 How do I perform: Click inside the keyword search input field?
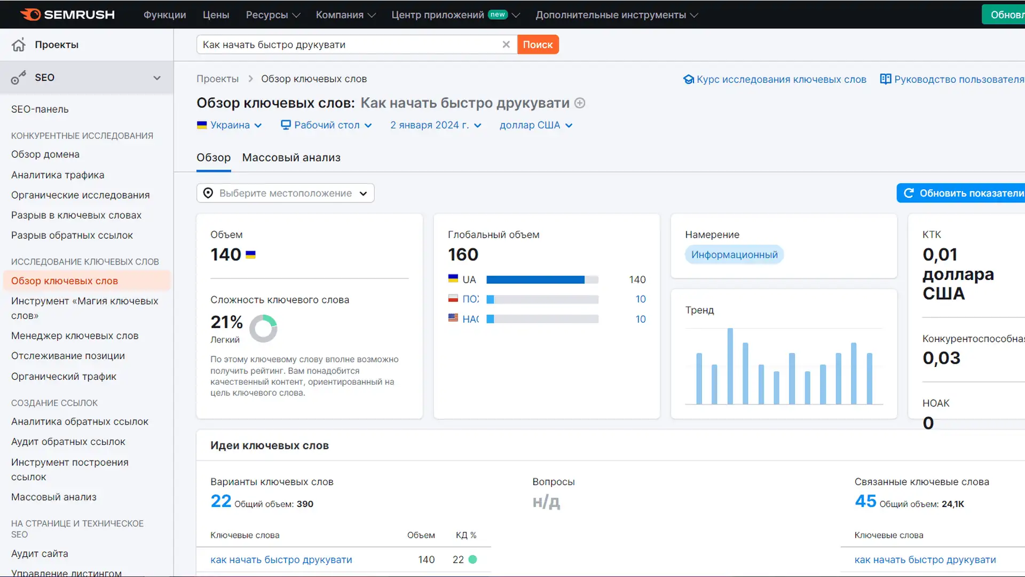coord(347,45)
